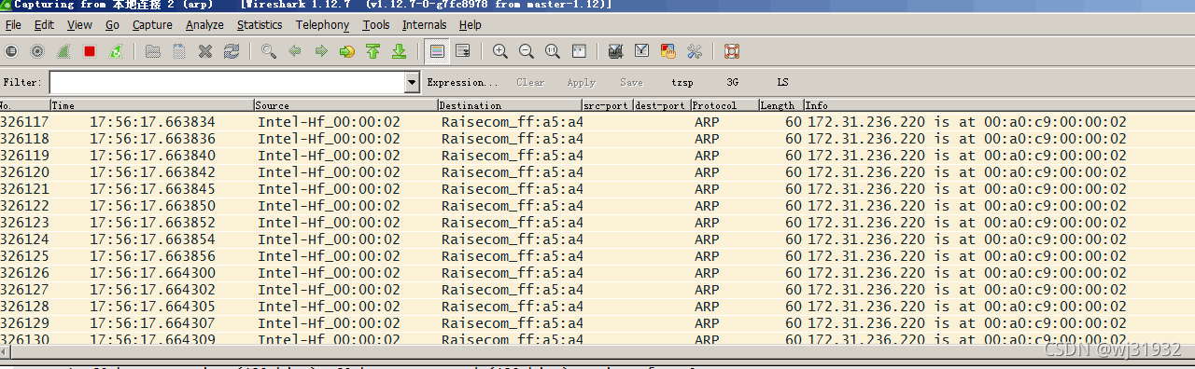
Task: Find a packet with magnifier icon
Action: tap(269, 51)
